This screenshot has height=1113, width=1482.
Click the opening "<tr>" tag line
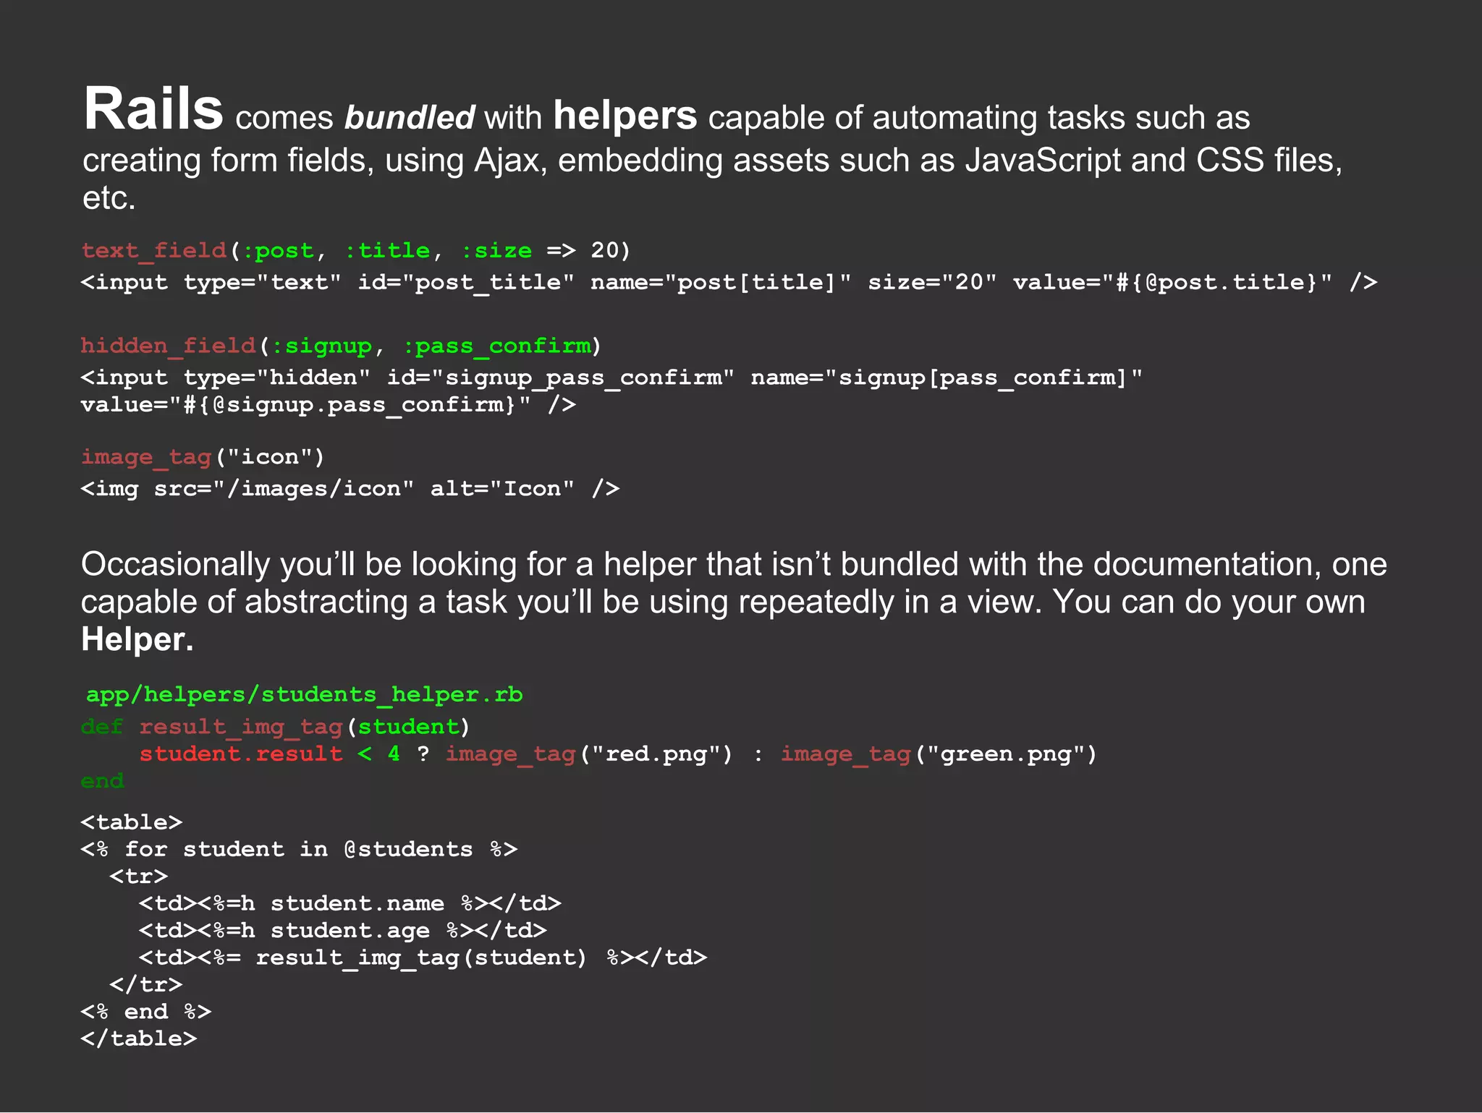(139, 877)
